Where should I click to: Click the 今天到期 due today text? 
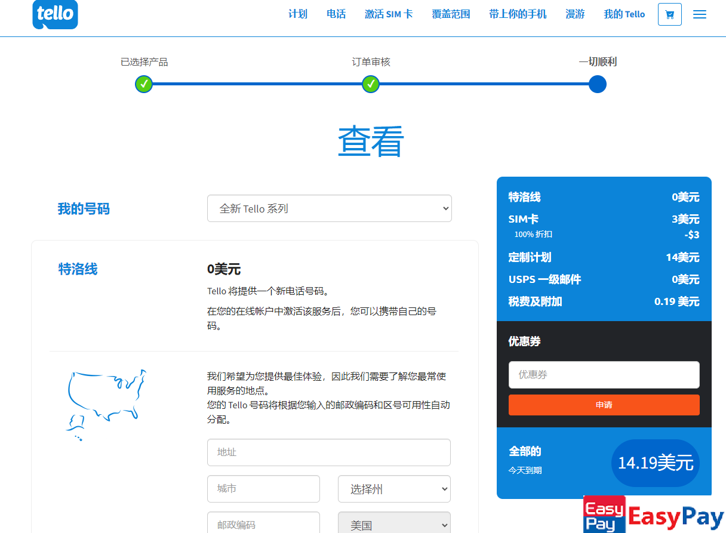[x=525, y=470]
